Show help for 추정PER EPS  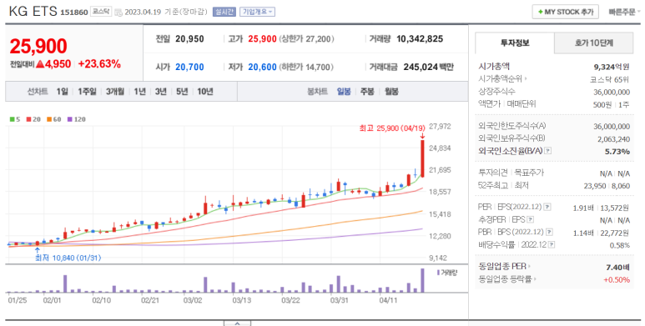tap(530, 219)
